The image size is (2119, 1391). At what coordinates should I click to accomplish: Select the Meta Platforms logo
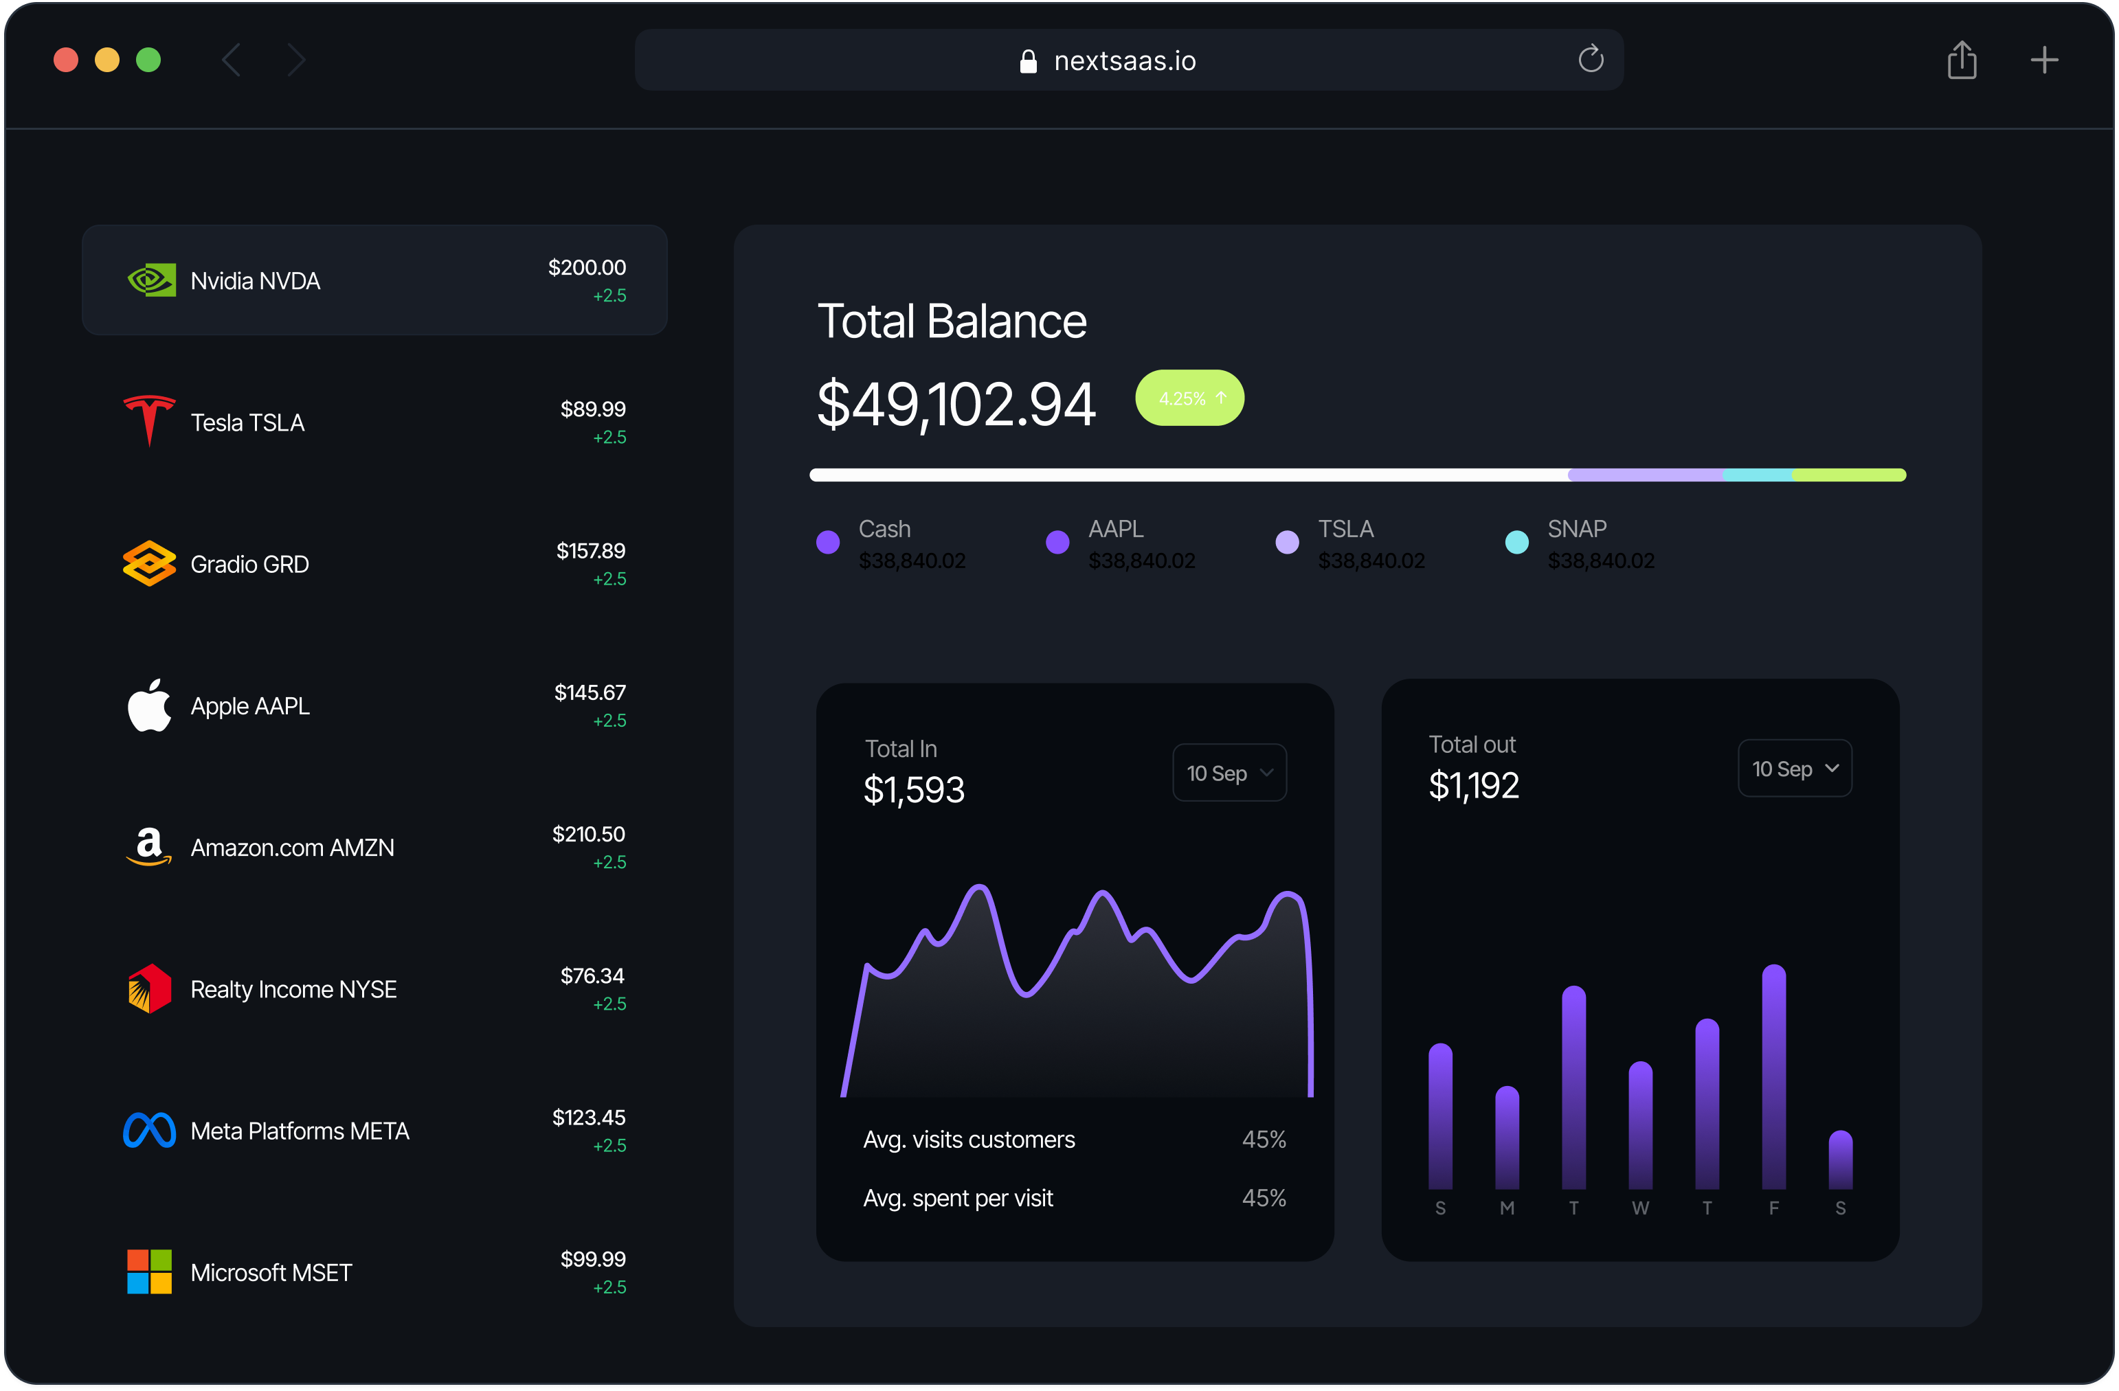[148, 1130]
